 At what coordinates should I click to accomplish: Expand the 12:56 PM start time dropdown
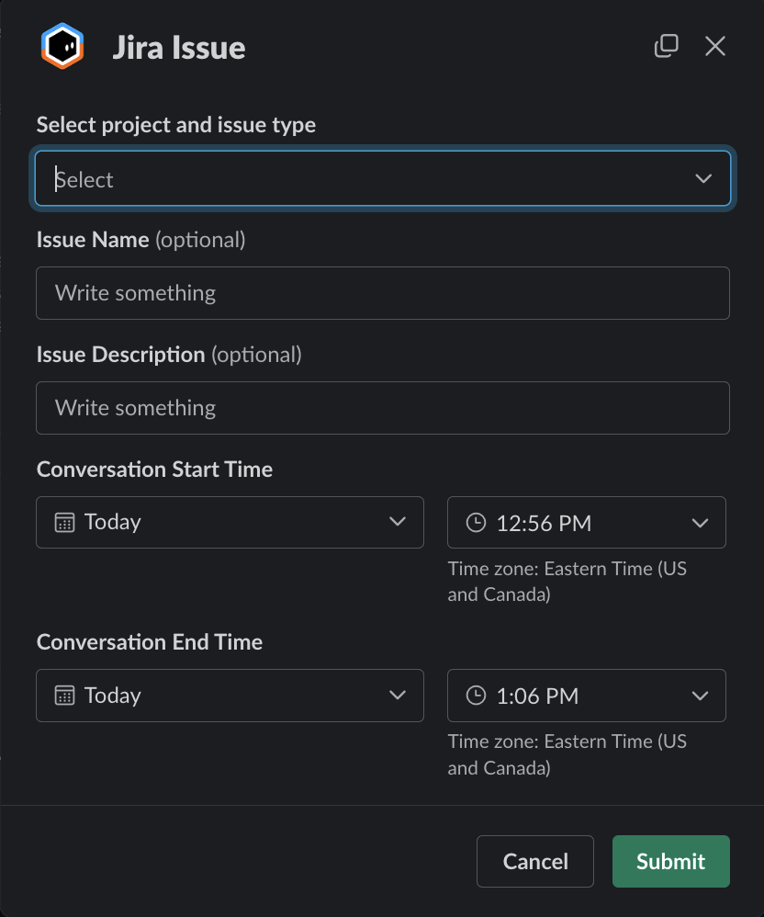click(x=588, y=523)
